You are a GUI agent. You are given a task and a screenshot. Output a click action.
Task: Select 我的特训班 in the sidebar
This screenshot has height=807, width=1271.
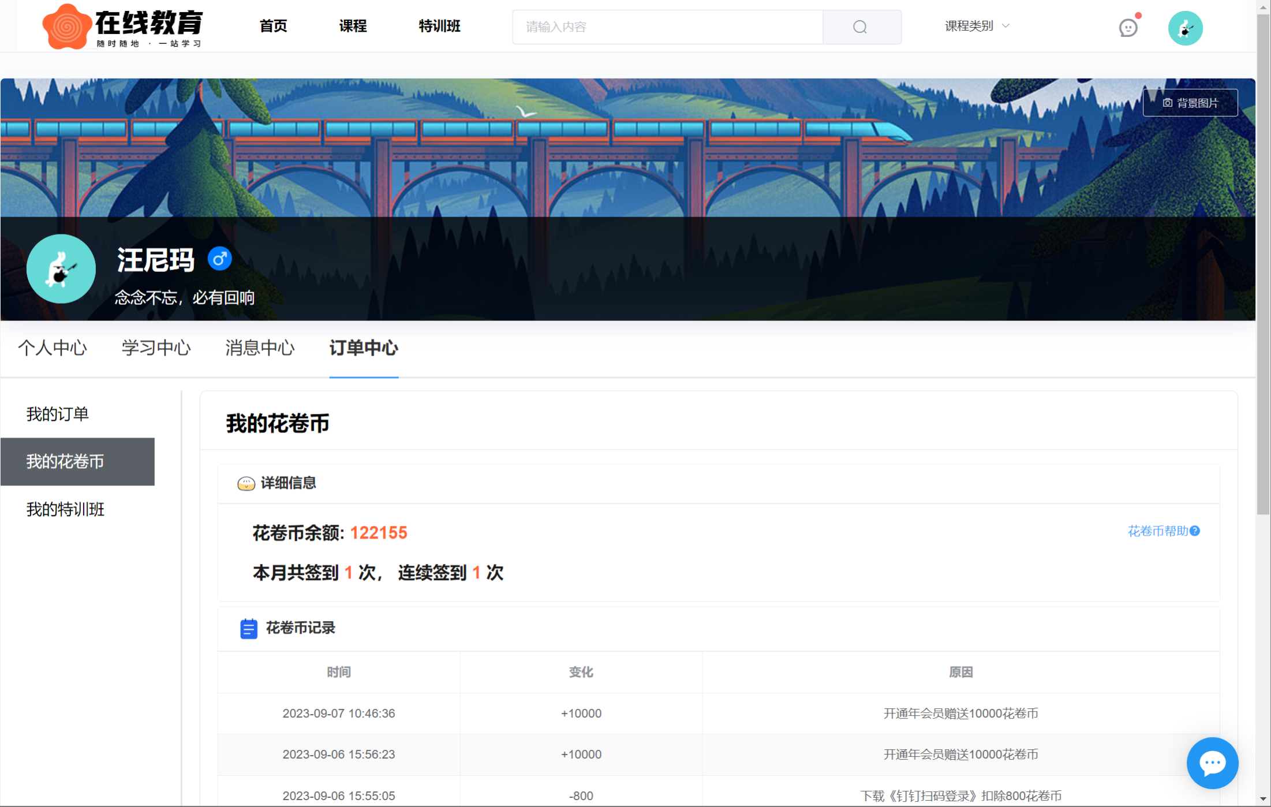(65, 509)
